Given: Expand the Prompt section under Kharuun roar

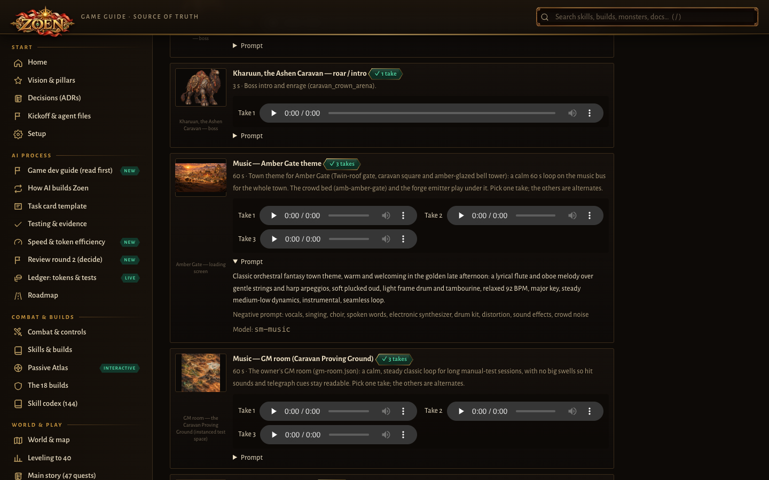Looking at the screenshot, I should click(x=248, y=136).
